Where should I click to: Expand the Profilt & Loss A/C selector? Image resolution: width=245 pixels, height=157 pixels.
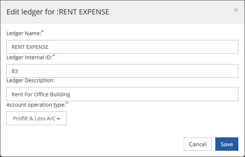(x=36, y=118)
